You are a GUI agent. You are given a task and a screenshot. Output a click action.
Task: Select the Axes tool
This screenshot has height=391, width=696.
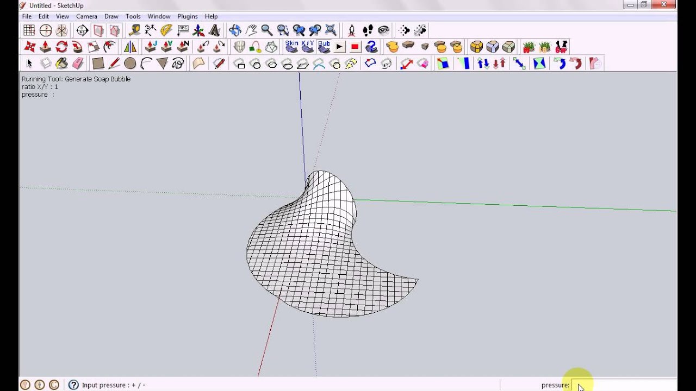click(x=198, y=30)
